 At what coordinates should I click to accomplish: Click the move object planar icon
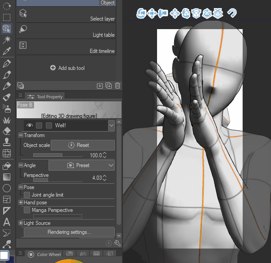(x=175, y=13)
